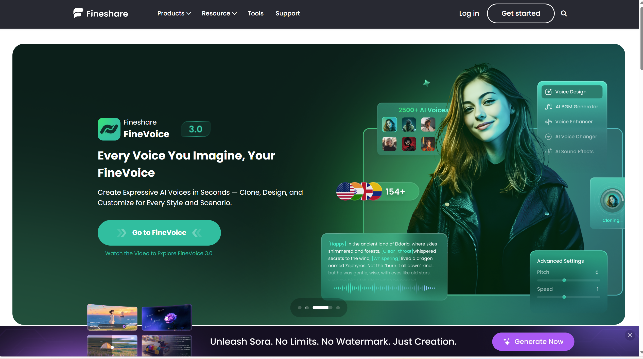
Task: Select the AI BGM Generator entry
Action: (x=572, y=107)
